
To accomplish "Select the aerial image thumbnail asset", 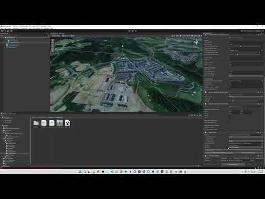I will point(60,123).
